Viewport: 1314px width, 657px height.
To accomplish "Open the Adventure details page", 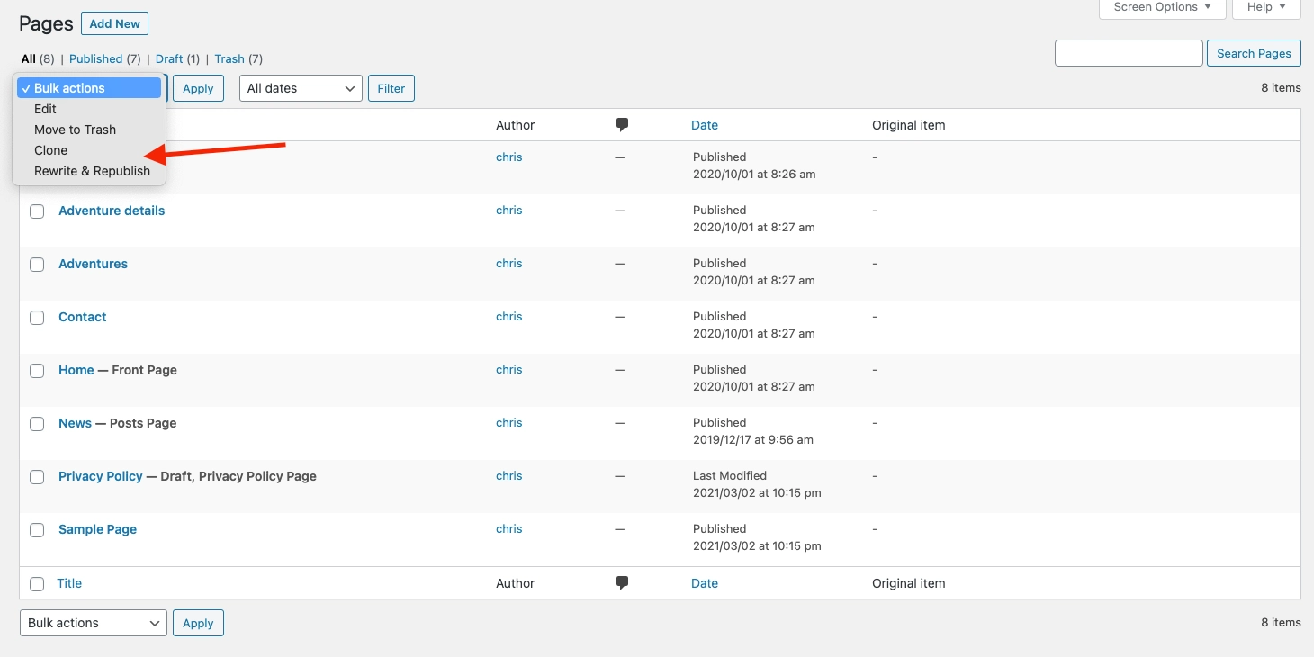I will [x=112, y=211].
